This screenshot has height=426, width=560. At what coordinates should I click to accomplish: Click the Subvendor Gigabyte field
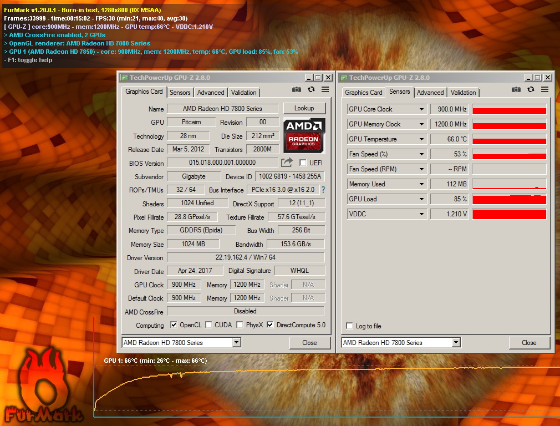(194, 176)
